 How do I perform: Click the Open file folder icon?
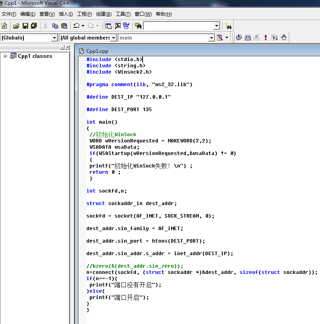tap(16, 26)
